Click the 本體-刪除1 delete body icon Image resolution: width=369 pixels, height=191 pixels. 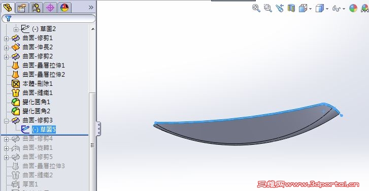click(16, 84)
